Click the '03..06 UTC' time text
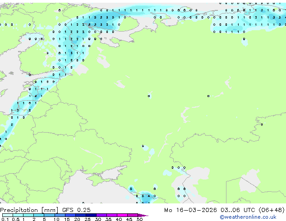 point(238,210)
